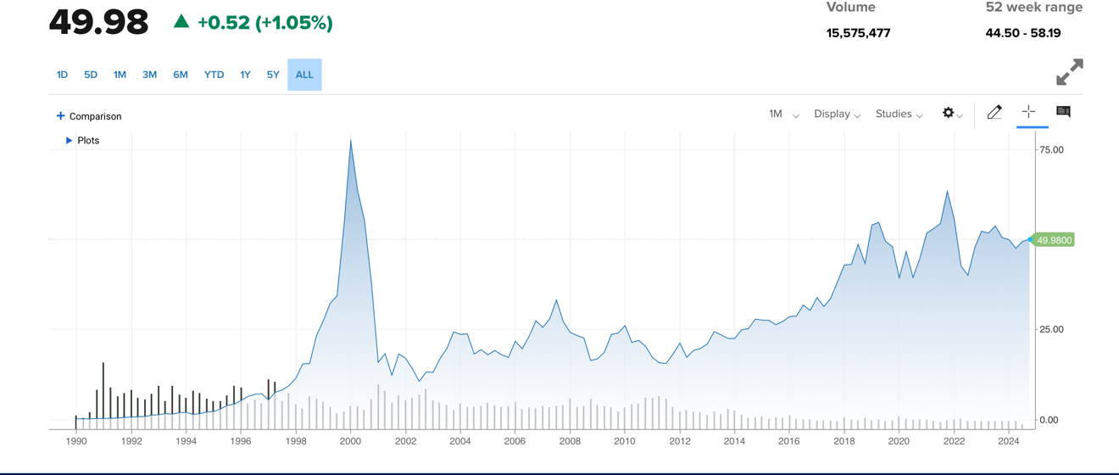
Task: Click the 2006 x-axis year label
Action: 515,441
